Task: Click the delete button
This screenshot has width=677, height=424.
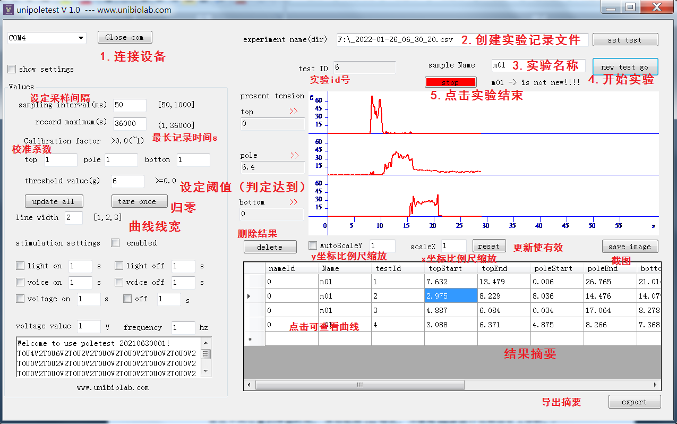Action: [270, 247]
